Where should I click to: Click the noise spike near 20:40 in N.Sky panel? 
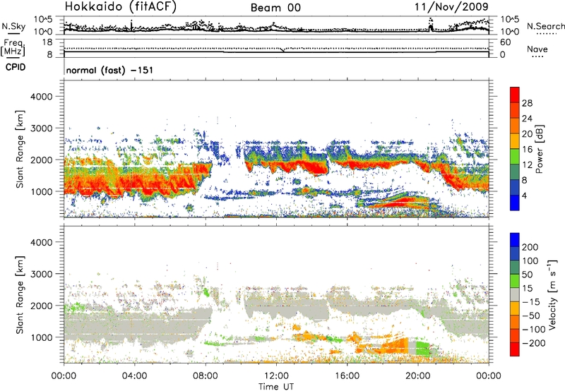430,25
